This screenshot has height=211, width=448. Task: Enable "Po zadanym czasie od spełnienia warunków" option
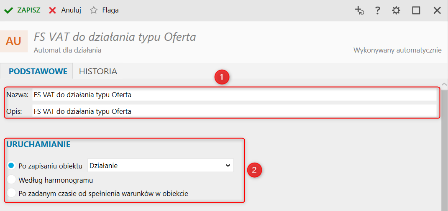click(x=12, y=193)
